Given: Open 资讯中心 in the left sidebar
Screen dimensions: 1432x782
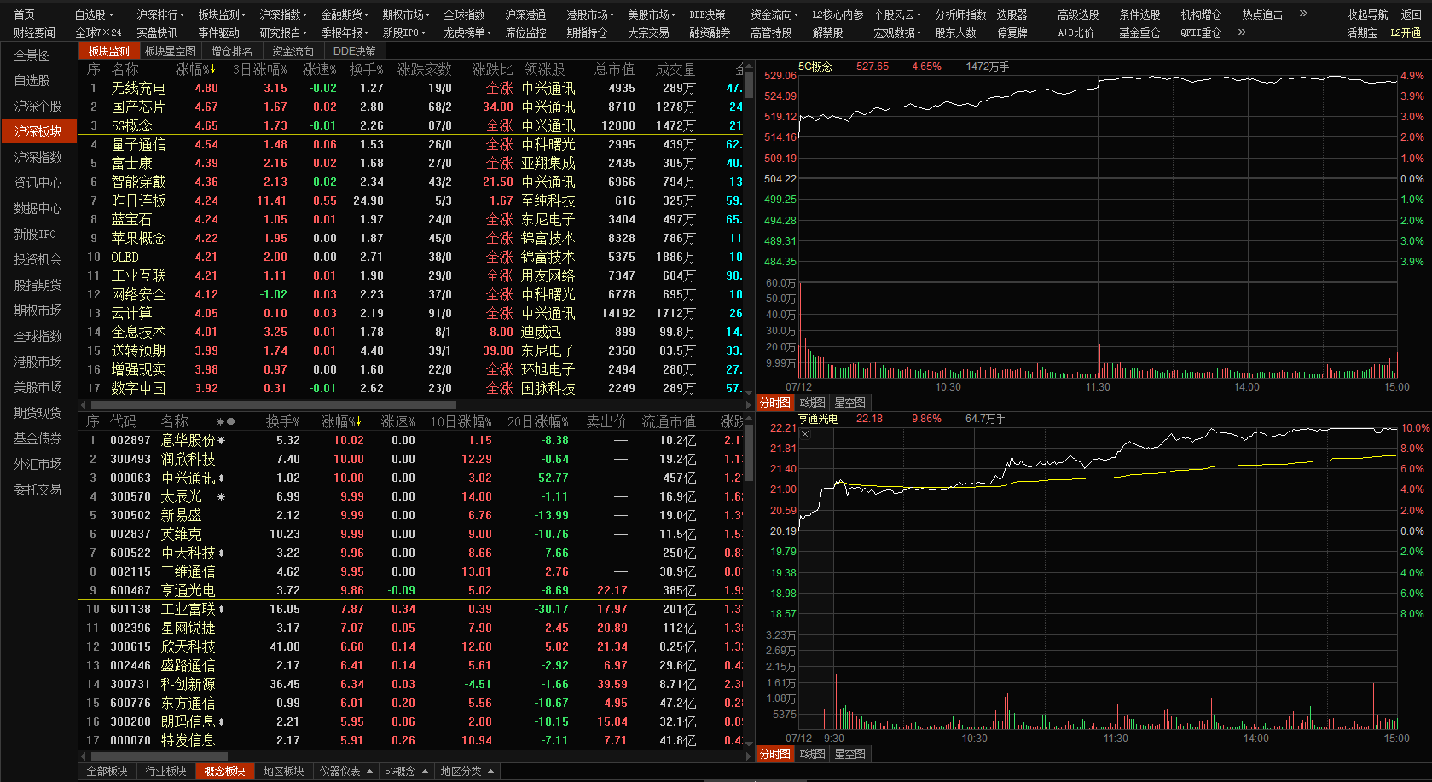Looking at the screenshot, I should click(38, 182).
